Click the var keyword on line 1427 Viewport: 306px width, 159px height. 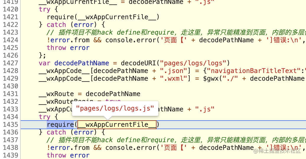45,63
